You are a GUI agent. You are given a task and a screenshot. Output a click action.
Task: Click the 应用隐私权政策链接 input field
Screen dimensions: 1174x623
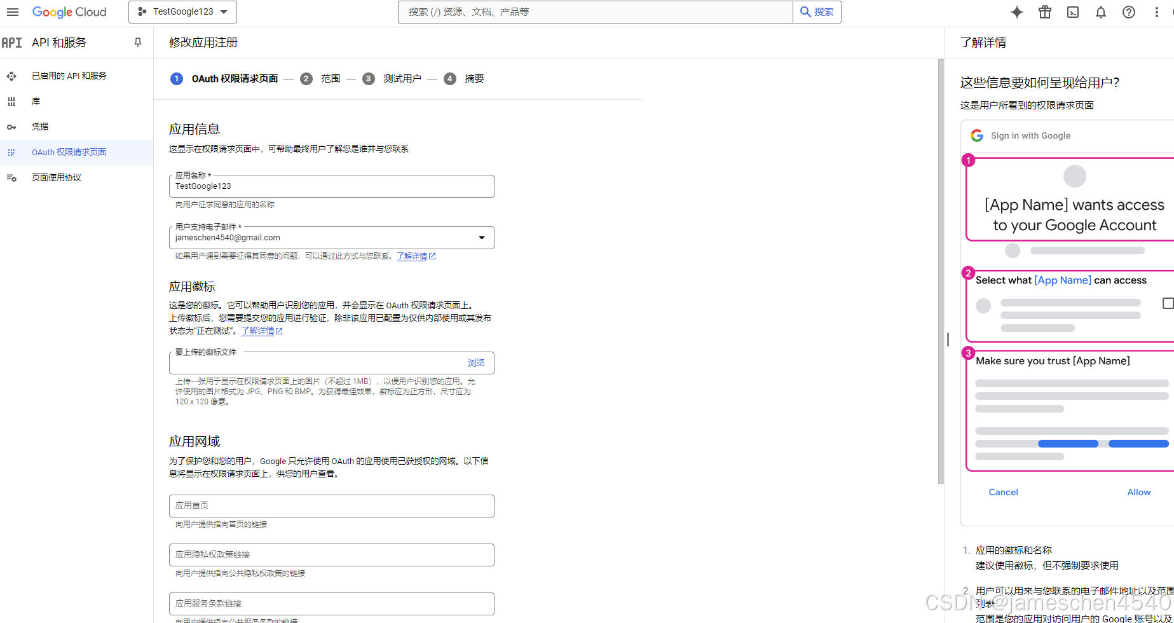[331, 555]
